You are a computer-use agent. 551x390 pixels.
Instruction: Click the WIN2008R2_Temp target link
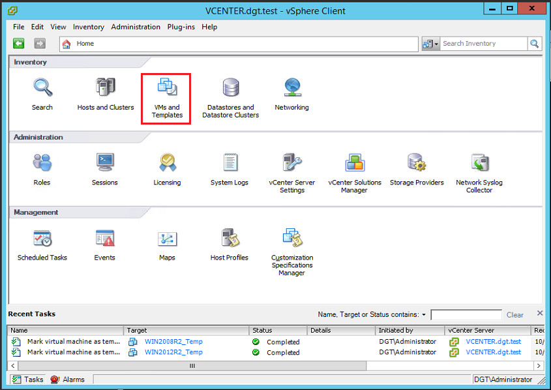pos(173,342)
